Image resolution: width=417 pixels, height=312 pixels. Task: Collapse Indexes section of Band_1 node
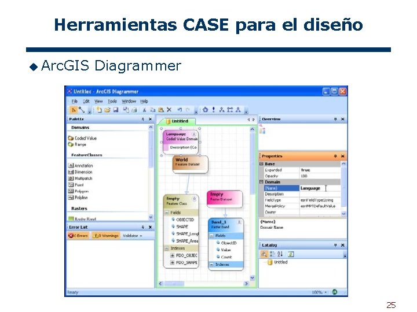click(x=212, y=265)
